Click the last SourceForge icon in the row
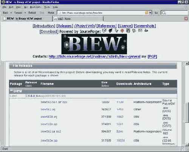Screen dimensions: 189x152 click(146, 31)
